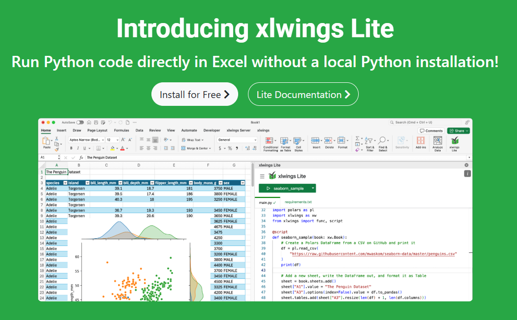Click the Wrap Text button
517x320 pixels.
click(193, 140)
